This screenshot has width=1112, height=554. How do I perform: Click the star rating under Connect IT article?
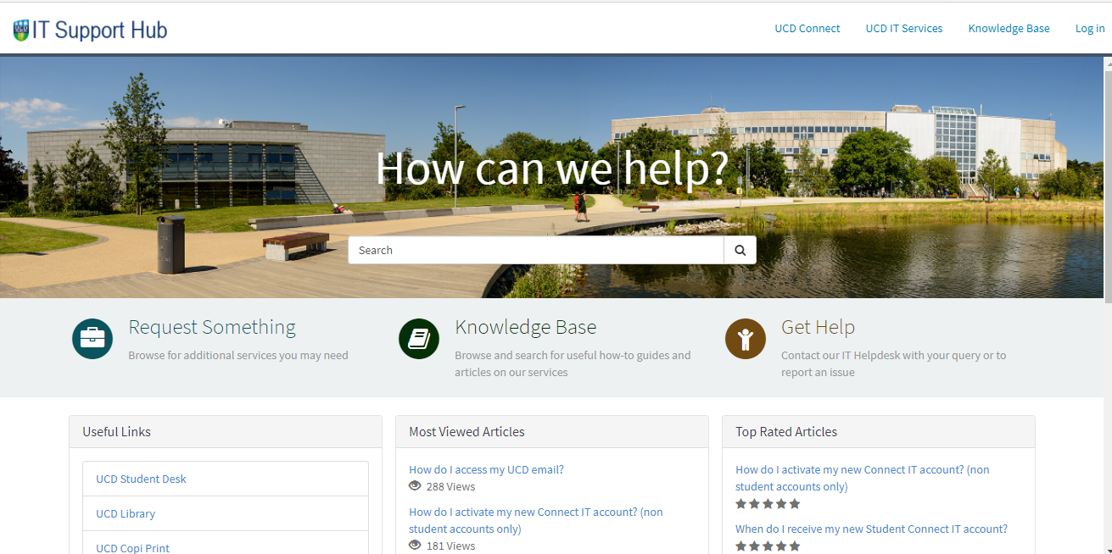pyautogui.click(x=768, y=504)
